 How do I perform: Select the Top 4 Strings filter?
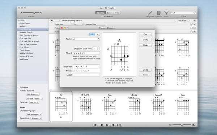coord(25,50)
